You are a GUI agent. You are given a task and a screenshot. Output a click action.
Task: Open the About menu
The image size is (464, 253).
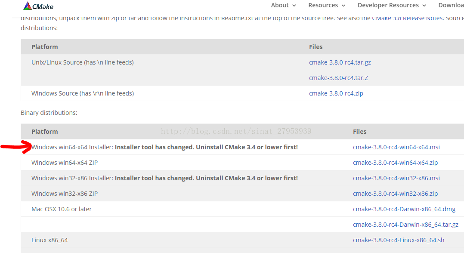click(280, 5)
